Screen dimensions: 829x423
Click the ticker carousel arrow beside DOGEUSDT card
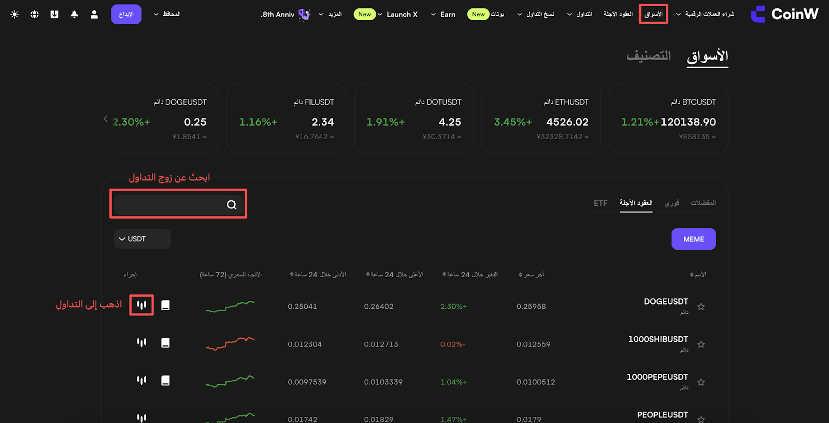point(106,119)
